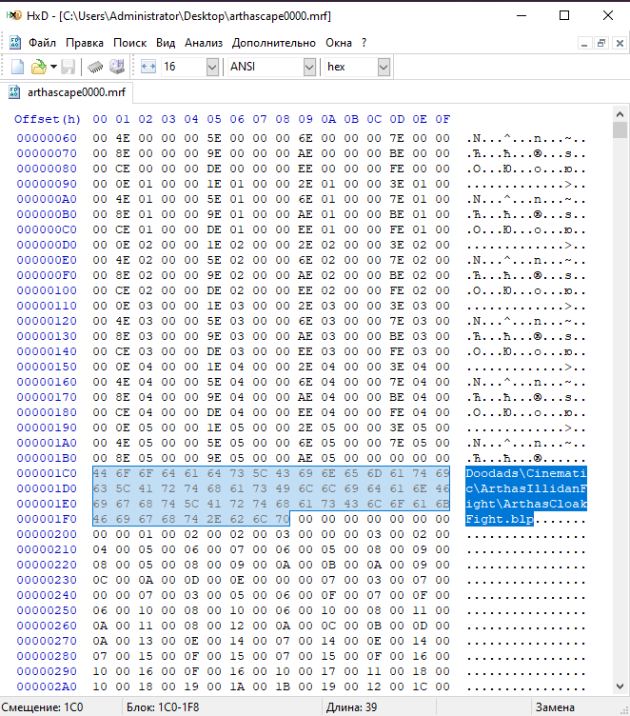This screenshot has height=716, width=630.
Task: Click column header 08
Action: tap(283, 119)
